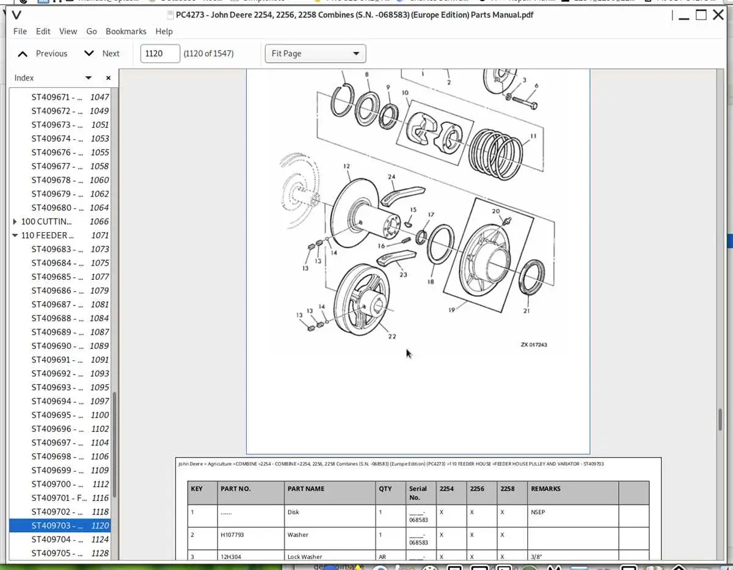This screenshot has height=570, width=733.
Task: Click the document vertical scrollbar handle
Action: click(720, 419)
